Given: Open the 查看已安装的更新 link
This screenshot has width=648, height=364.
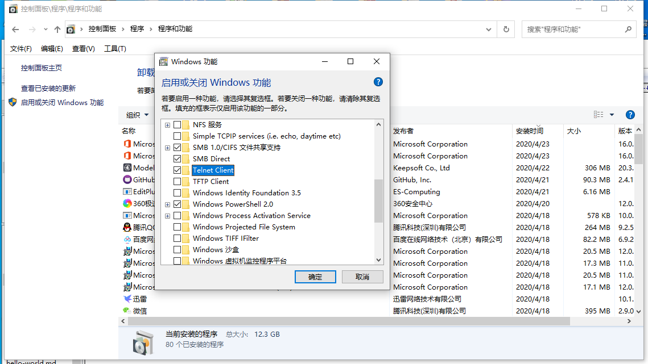Looking at the screenshot, I should coord(48,89).
